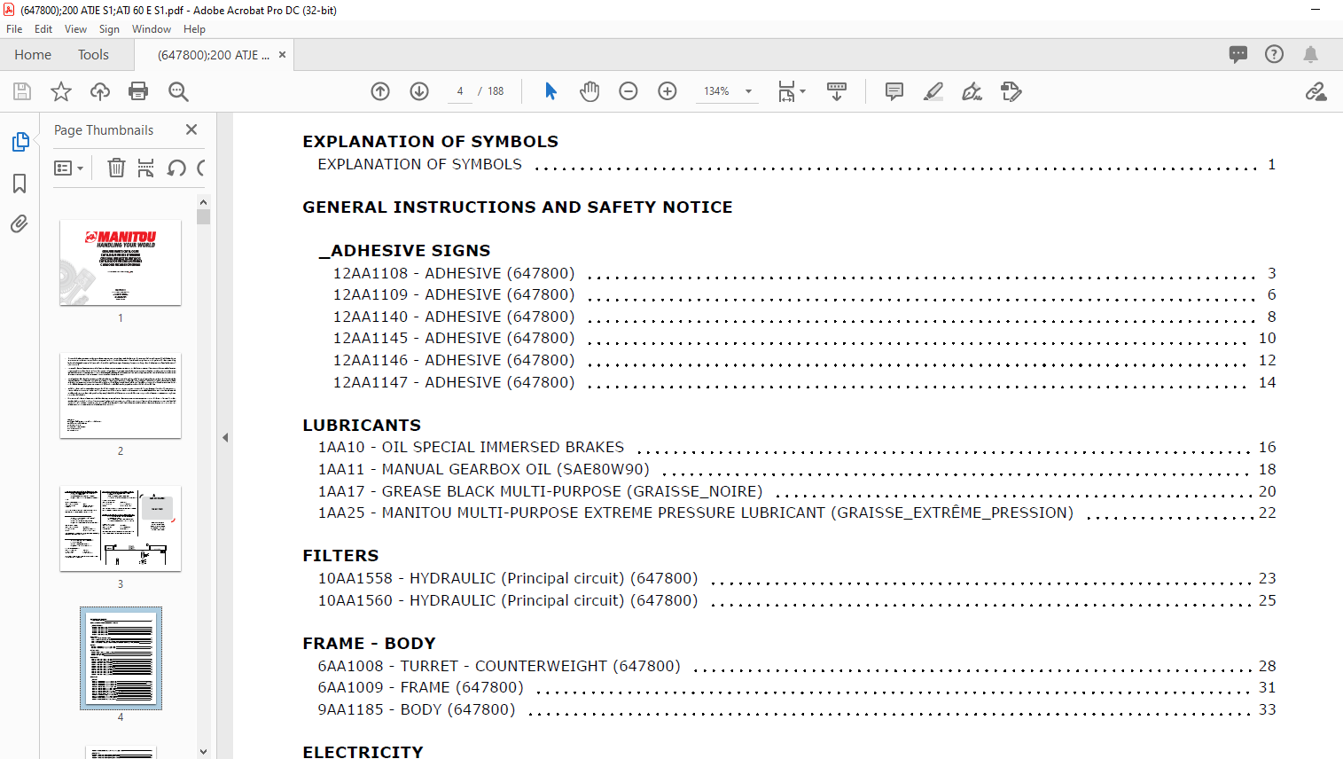The height and width of the screenshot is (759, 1343).
Task: Open 1AA11 - MANUAL GEARBOX OIL entry
Action: tap(797, 469)
